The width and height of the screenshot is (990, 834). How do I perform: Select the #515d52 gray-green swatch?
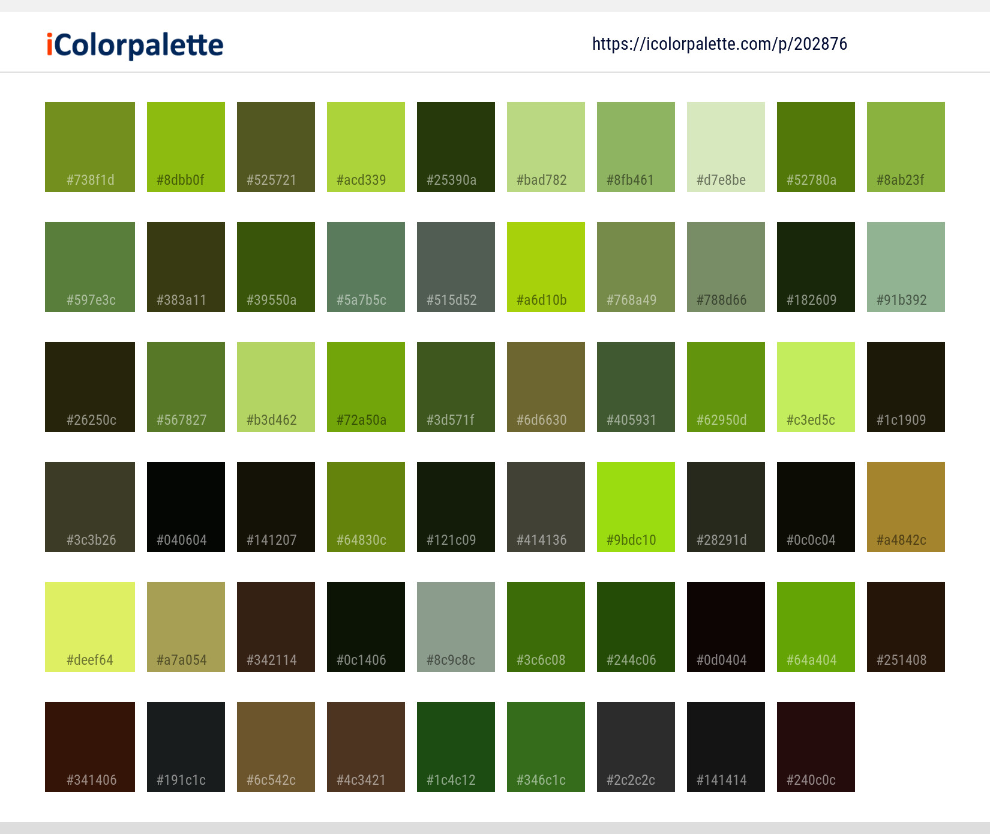tap(456, 267)
